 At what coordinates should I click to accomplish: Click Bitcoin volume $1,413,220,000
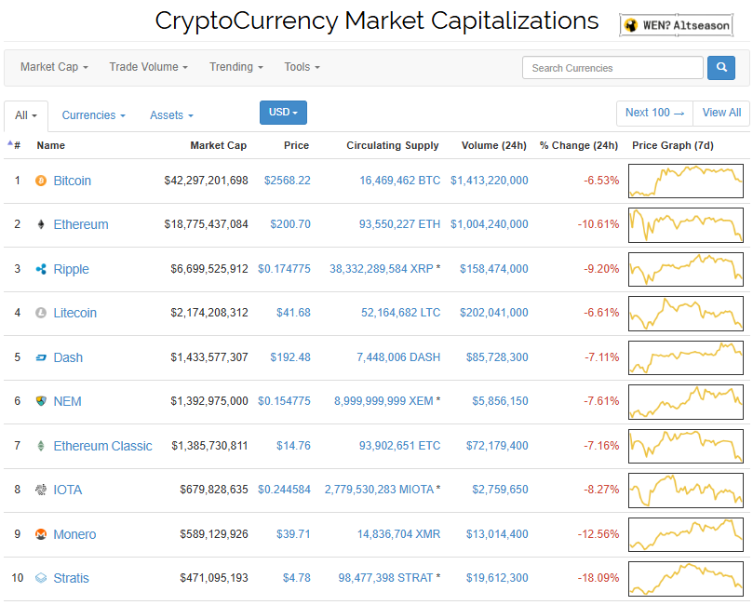point(489,181)
